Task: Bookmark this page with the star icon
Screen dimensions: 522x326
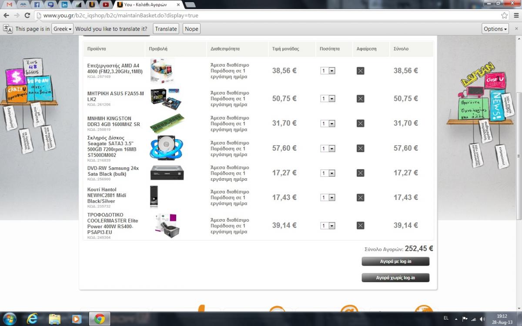Action: 504,15
